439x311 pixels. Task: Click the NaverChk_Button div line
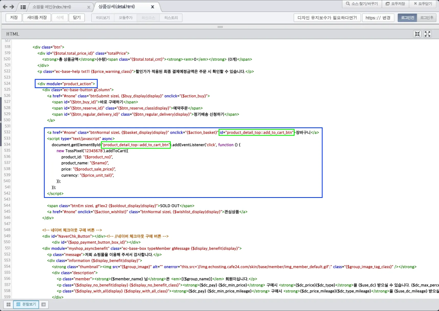pyautogui.click(x=105, y=236)
